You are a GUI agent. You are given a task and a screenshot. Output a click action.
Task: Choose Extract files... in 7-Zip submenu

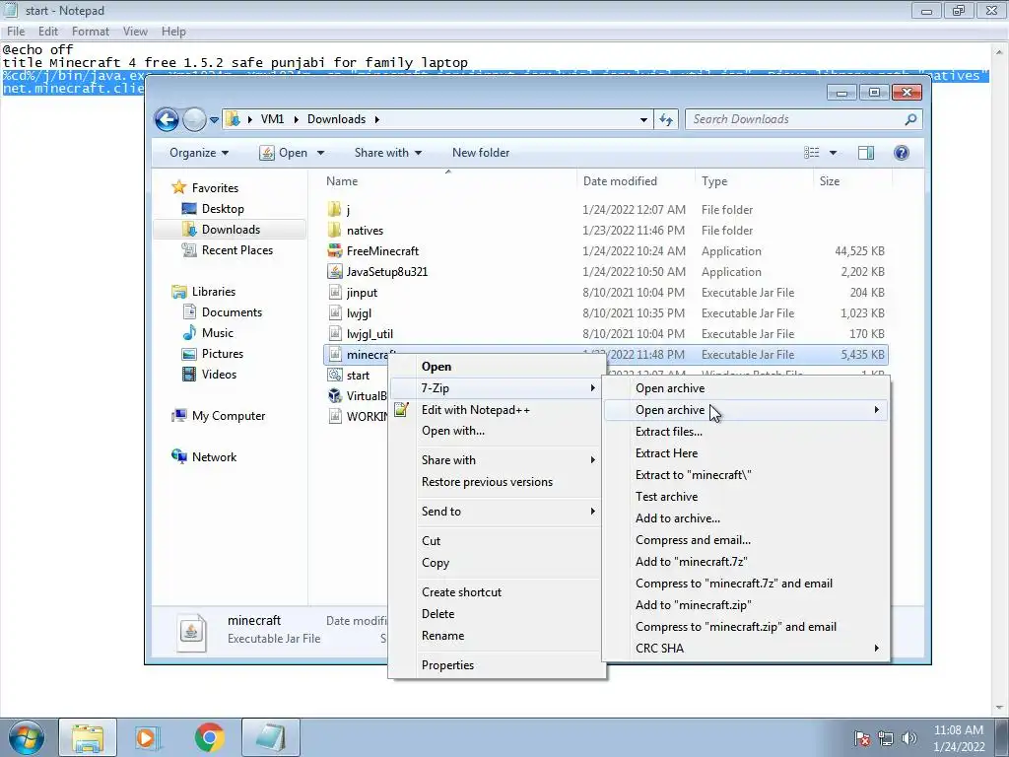[746, 432]
